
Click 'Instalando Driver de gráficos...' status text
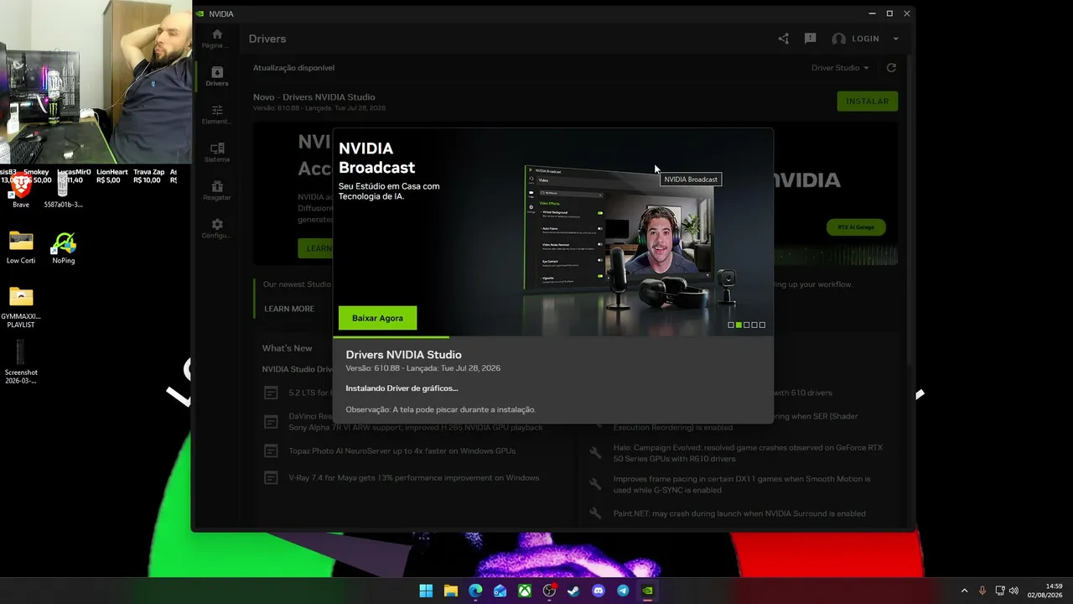402,388
